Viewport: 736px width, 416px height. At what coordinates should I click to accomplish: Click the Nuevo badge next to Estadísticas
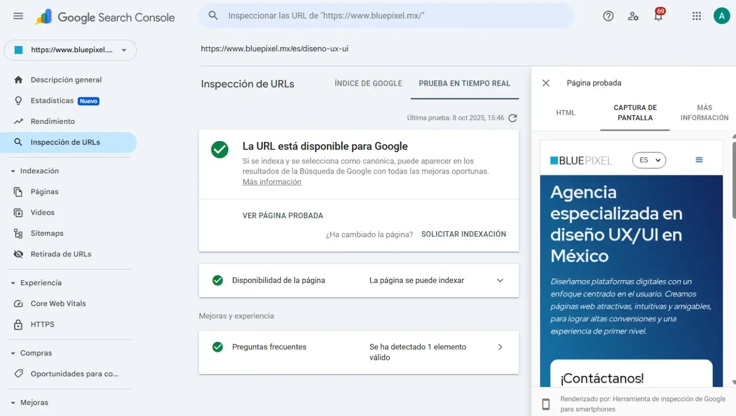(x=89, y=101)
